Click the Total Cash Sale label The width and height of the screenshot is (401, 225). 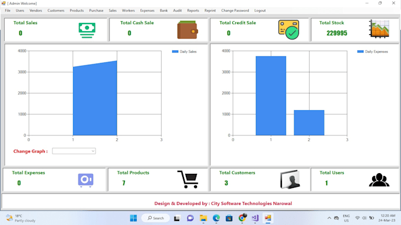[x=137, y=23]
